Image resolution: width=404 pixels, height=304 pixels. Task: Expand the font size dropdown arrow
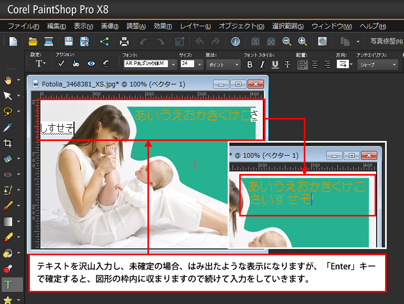(x=199, y=64)
